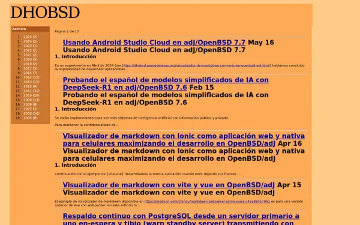Open the 2008 archive link

31,104
